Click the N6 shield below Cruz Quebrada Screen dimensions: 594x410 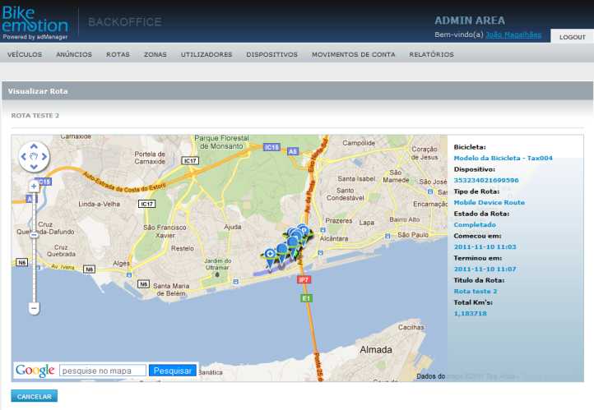click(21, 262)
